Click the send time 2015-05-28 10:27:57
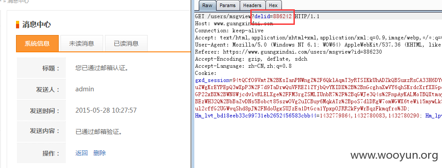442x168 pixels. click(x=106, y=110)
